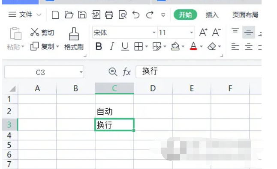Screen dimensions: 277x169
Task: Select column E header
Action: [x=192, y=88]
